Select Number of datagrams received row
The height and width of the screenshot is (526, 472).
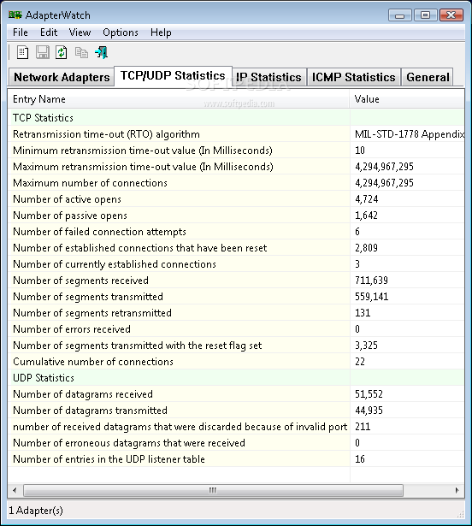click(236, 394)
